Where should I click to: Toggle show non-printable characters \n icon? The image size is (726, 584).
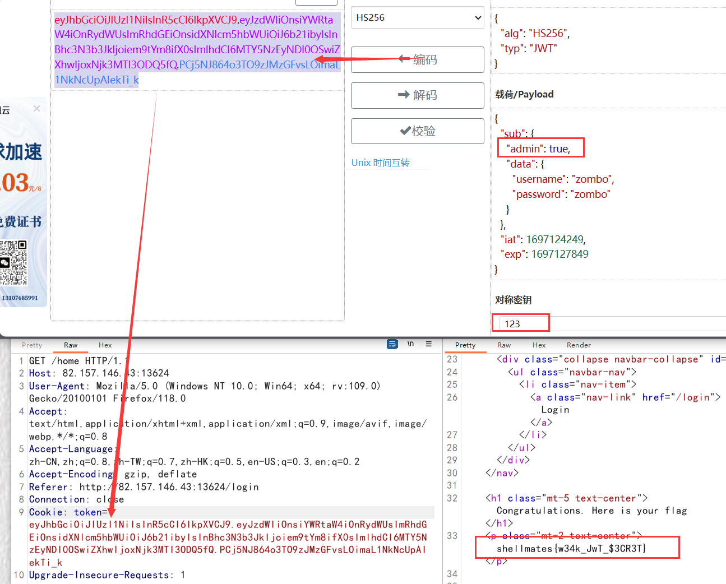coord(411,344)
